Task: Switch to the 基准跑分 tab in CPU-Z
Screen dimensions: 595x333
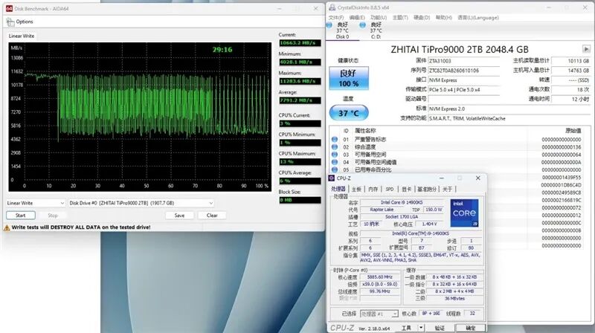Action: click(427, 190)
